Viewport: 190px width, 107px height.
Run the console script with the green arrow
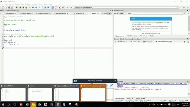185,42
